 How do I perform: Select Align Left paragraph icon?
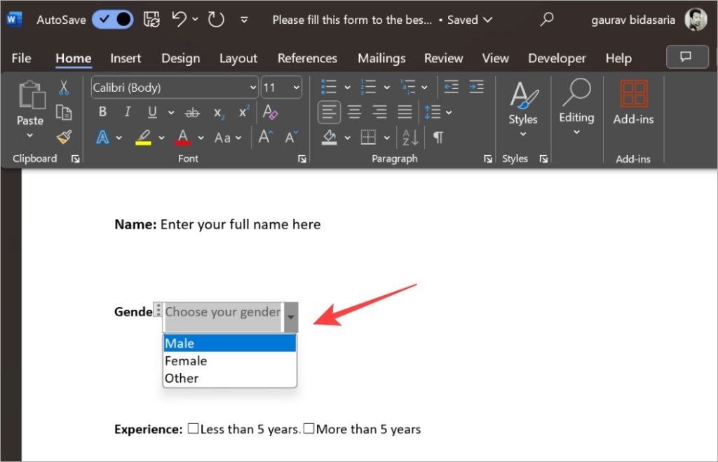coord(330,111)
